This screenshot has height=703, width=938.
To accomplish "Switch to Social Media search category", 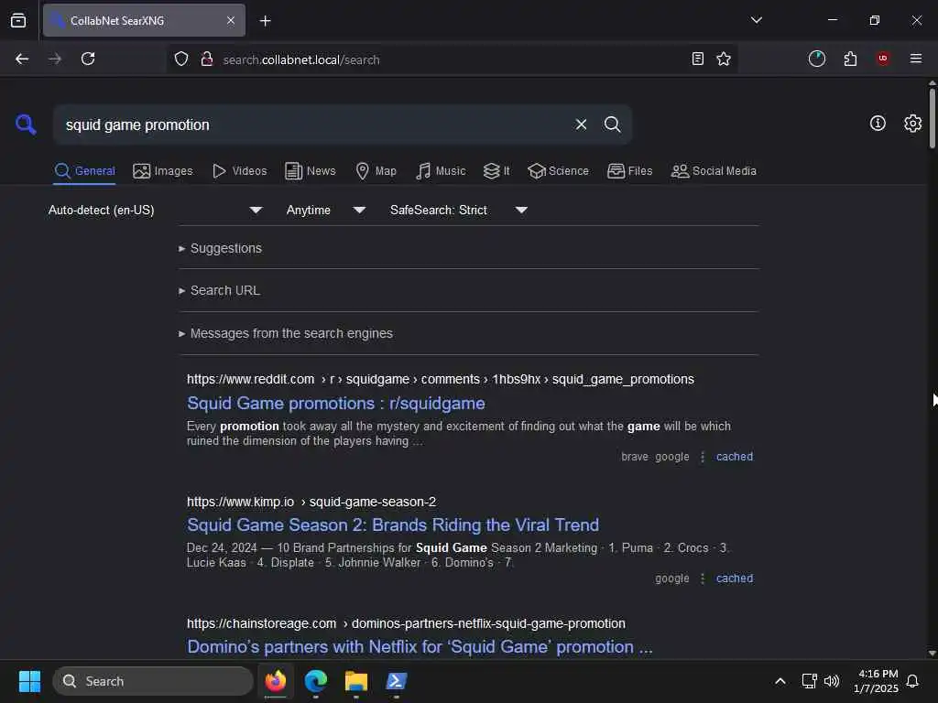I will click(x=714, y=171).
